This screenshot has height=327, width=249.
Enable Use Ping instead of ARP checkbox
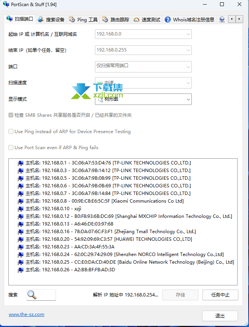11,132
